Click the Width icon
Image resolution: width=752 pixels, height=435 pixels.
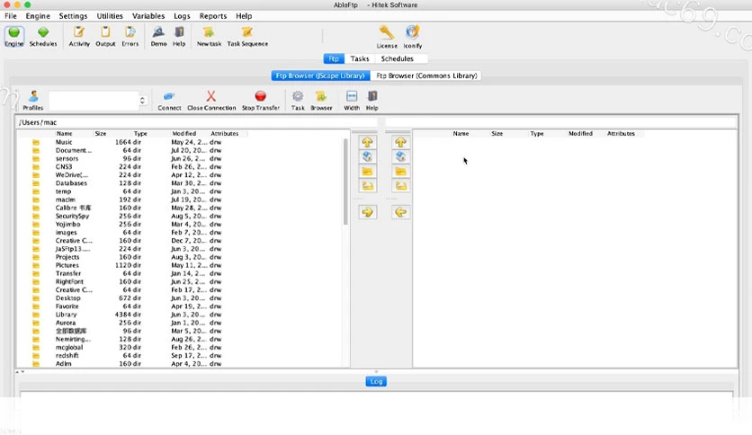tap(352, 101)
